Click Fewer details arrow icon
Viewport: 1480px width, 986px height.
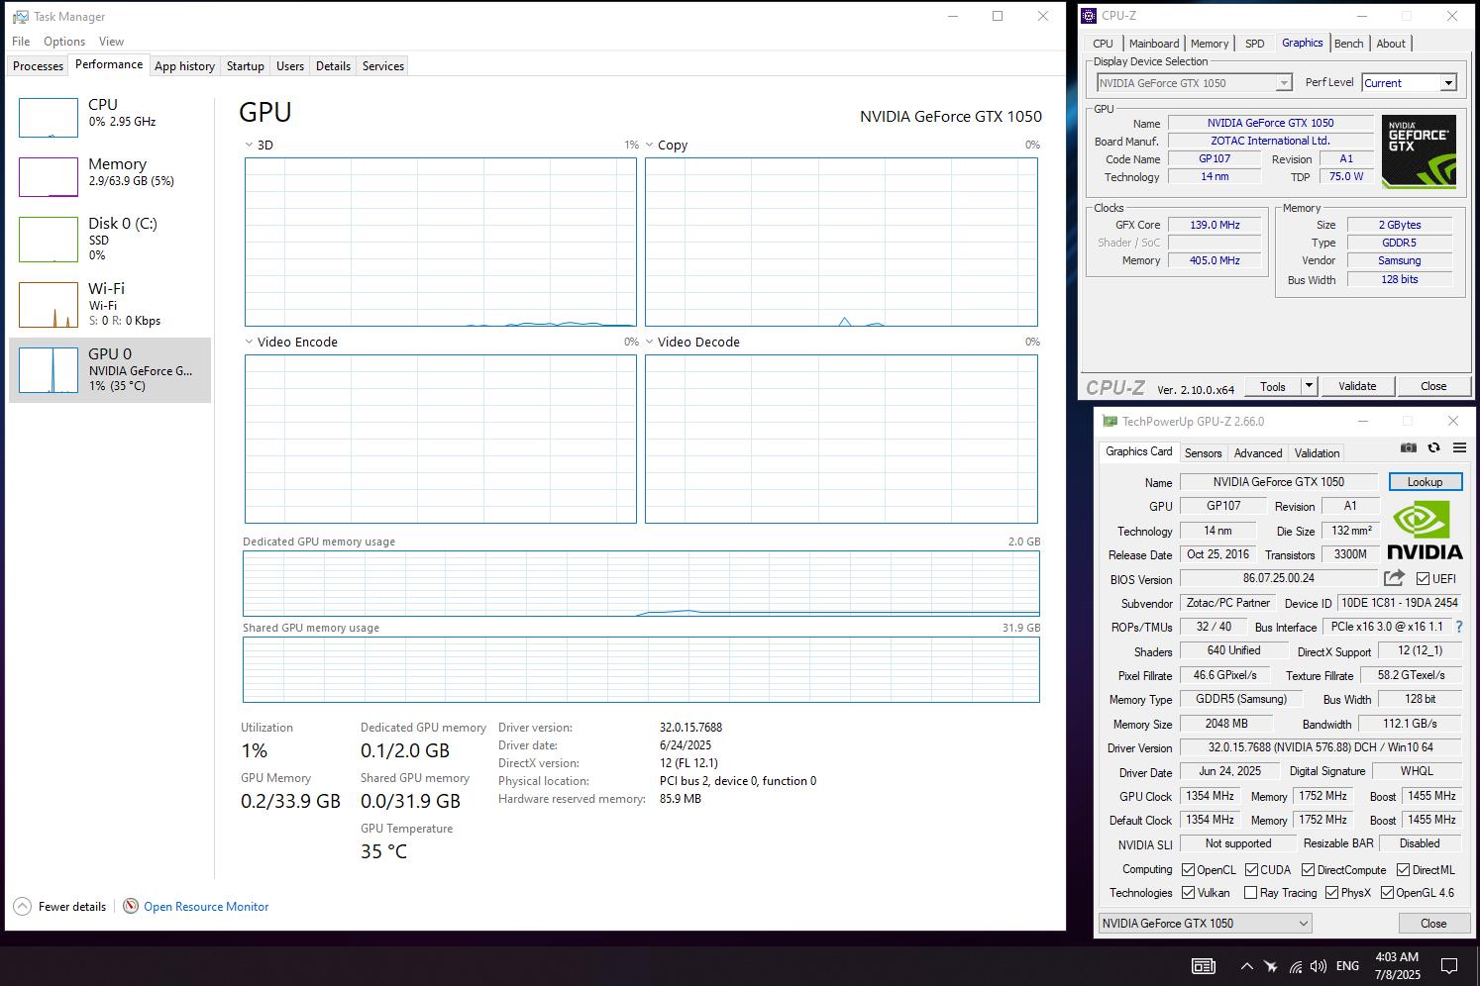tap(22, 906)
